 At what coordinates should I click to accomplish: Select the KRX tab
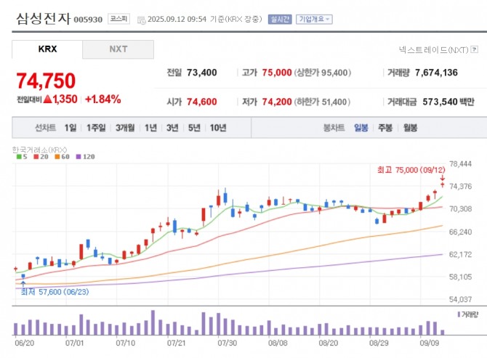tap(47, 49)
